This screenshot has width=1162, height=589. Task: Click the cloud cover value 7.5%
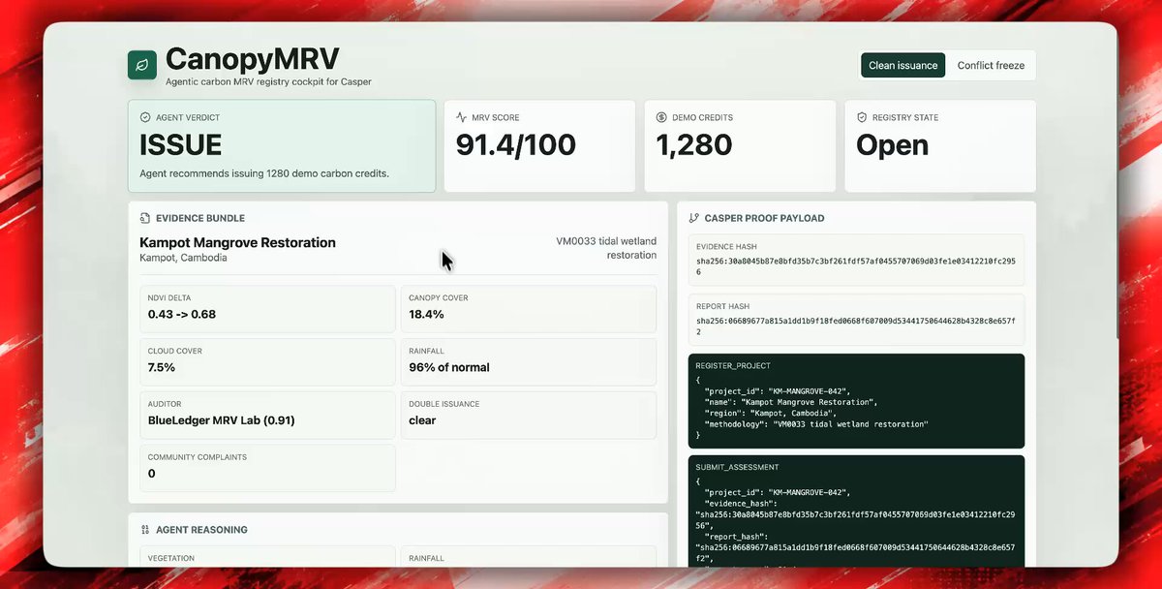162,367
